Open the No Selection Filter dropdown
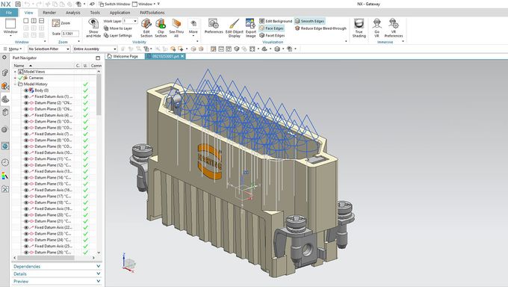Viewport: 508px width, 287px height. [x=49, y=49]
